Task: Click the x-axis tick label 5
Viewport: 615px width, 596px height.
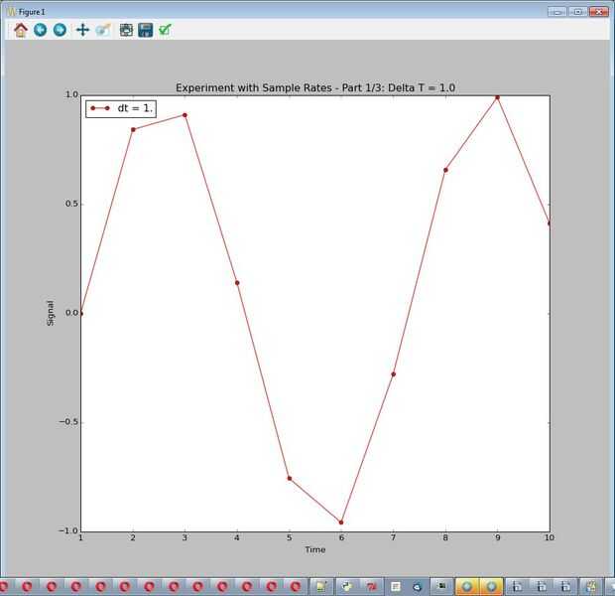Action: [289, 537]
